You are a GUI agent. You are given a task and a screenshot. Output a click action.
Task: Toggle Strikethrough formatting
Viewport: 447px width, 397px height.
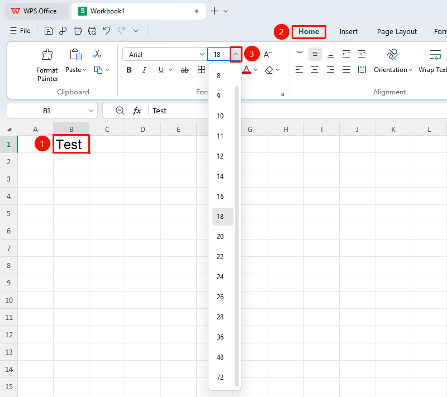point(185,70)
